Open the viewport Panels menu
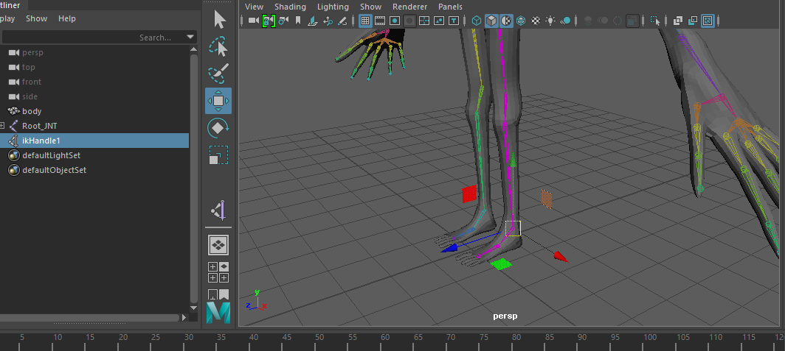The image size is (785, 351). (x=450, y=7)
